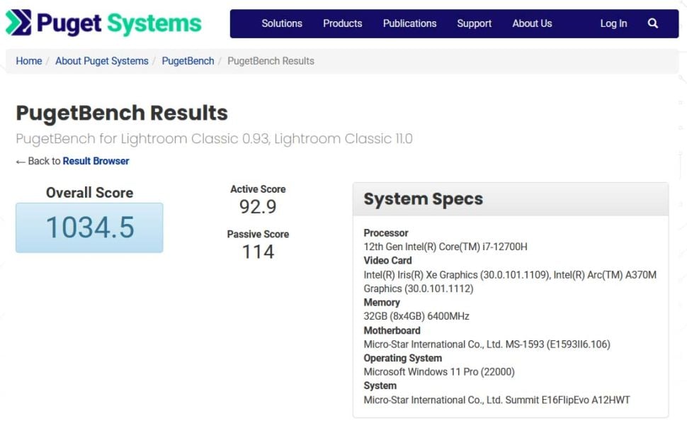Click the Overall Score 1034.5 box
Viewport: 687px width, 426px height.
point(89,228)
